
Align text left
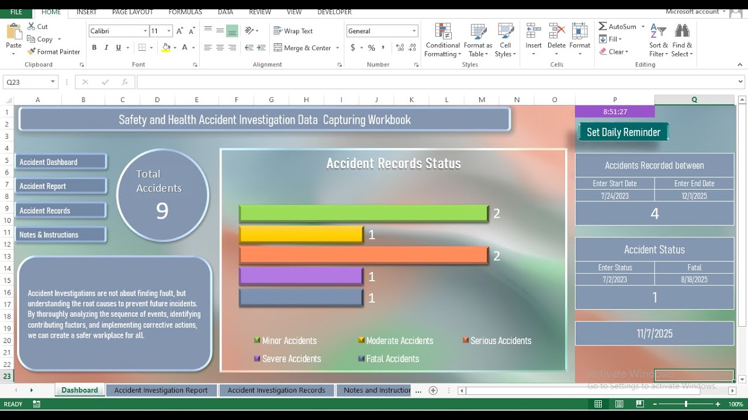click(x=208, y=48)
